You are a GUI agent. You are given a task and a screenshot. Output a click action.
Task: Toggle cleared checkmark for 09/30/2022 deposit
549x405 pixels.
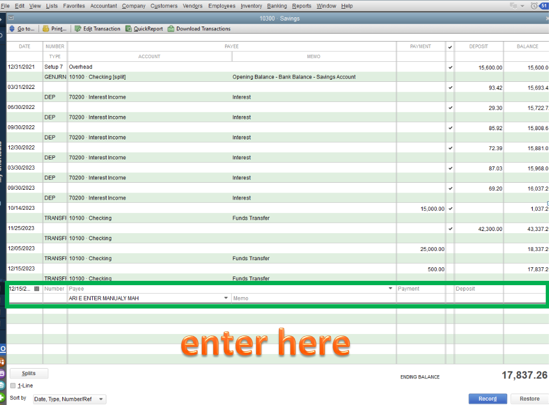[x=450, y=128]
